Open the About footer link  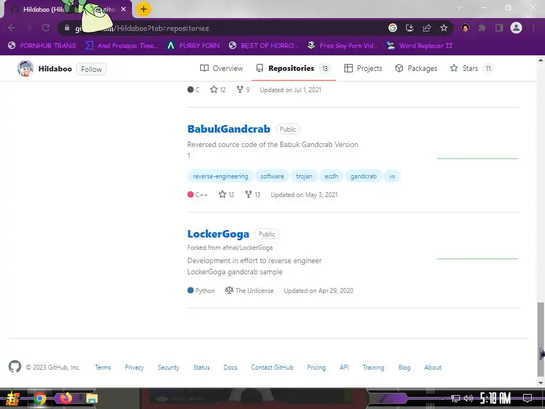pos(433,367)
